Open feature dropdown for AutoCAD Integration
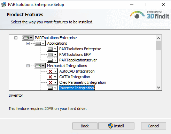171x134 pixels. [52, 71]
